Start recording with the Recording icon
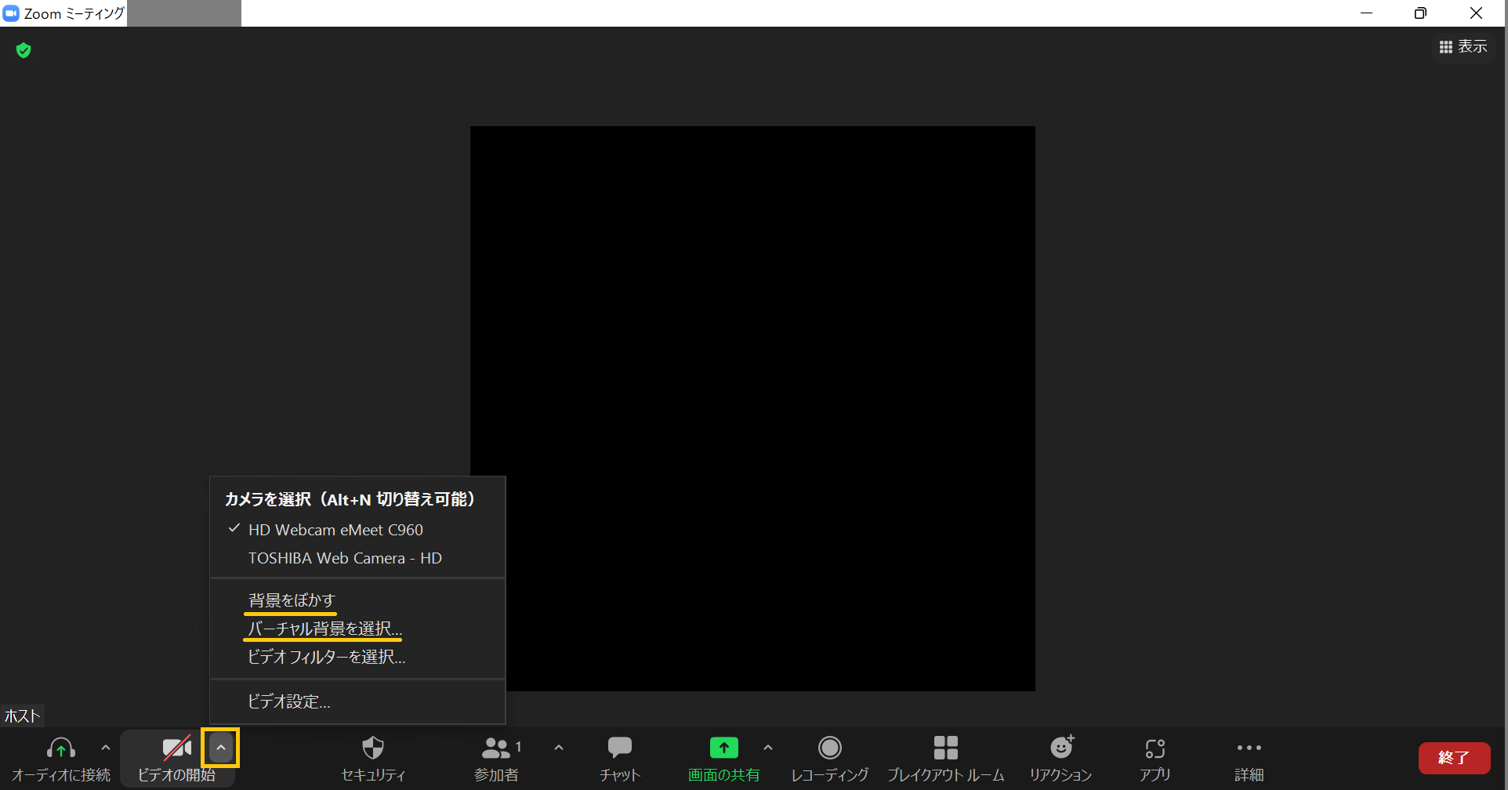The height and width of the screenshot is (790, 1508). tap(829, 748)
